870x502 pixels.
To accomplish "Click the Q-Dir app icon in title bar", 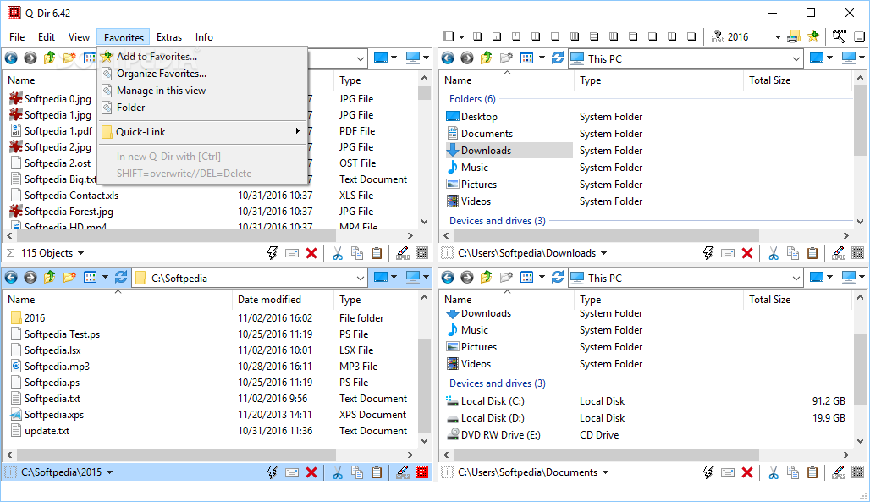I will tap(14, 13).
